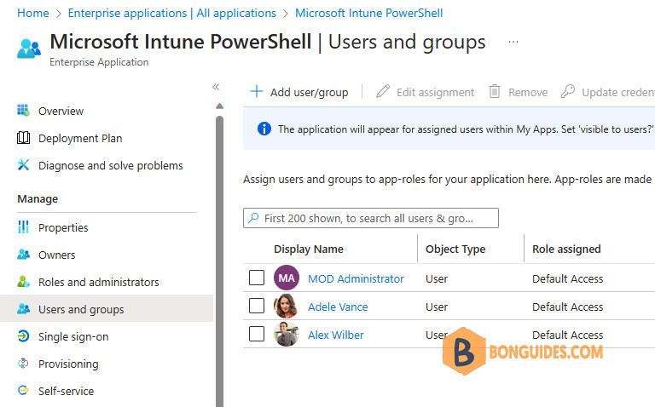
Task: Click the Home breadcrumb link
Action: 33,13
